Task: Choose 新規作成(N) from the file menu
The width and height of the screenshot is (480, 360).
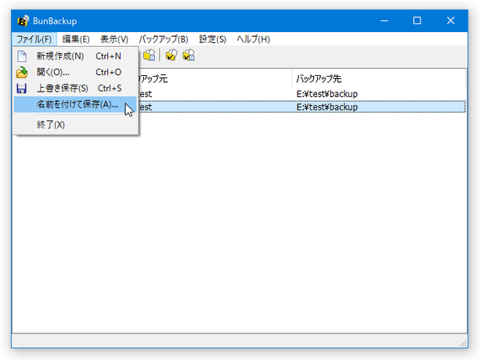Action: click(75, 56)
